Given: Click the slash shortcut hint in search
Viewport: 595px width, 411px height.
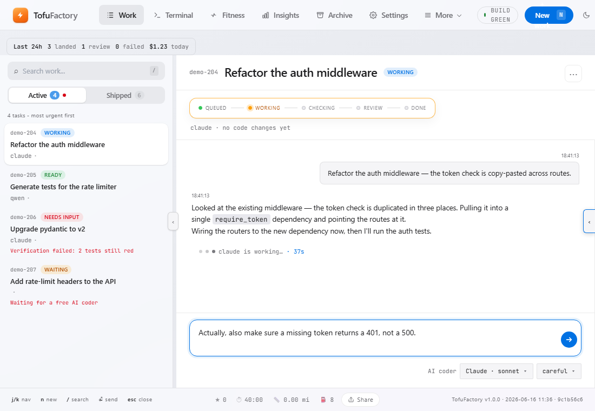Looking at the screenshot, I should pyautogui.click(x=154, y=71).
